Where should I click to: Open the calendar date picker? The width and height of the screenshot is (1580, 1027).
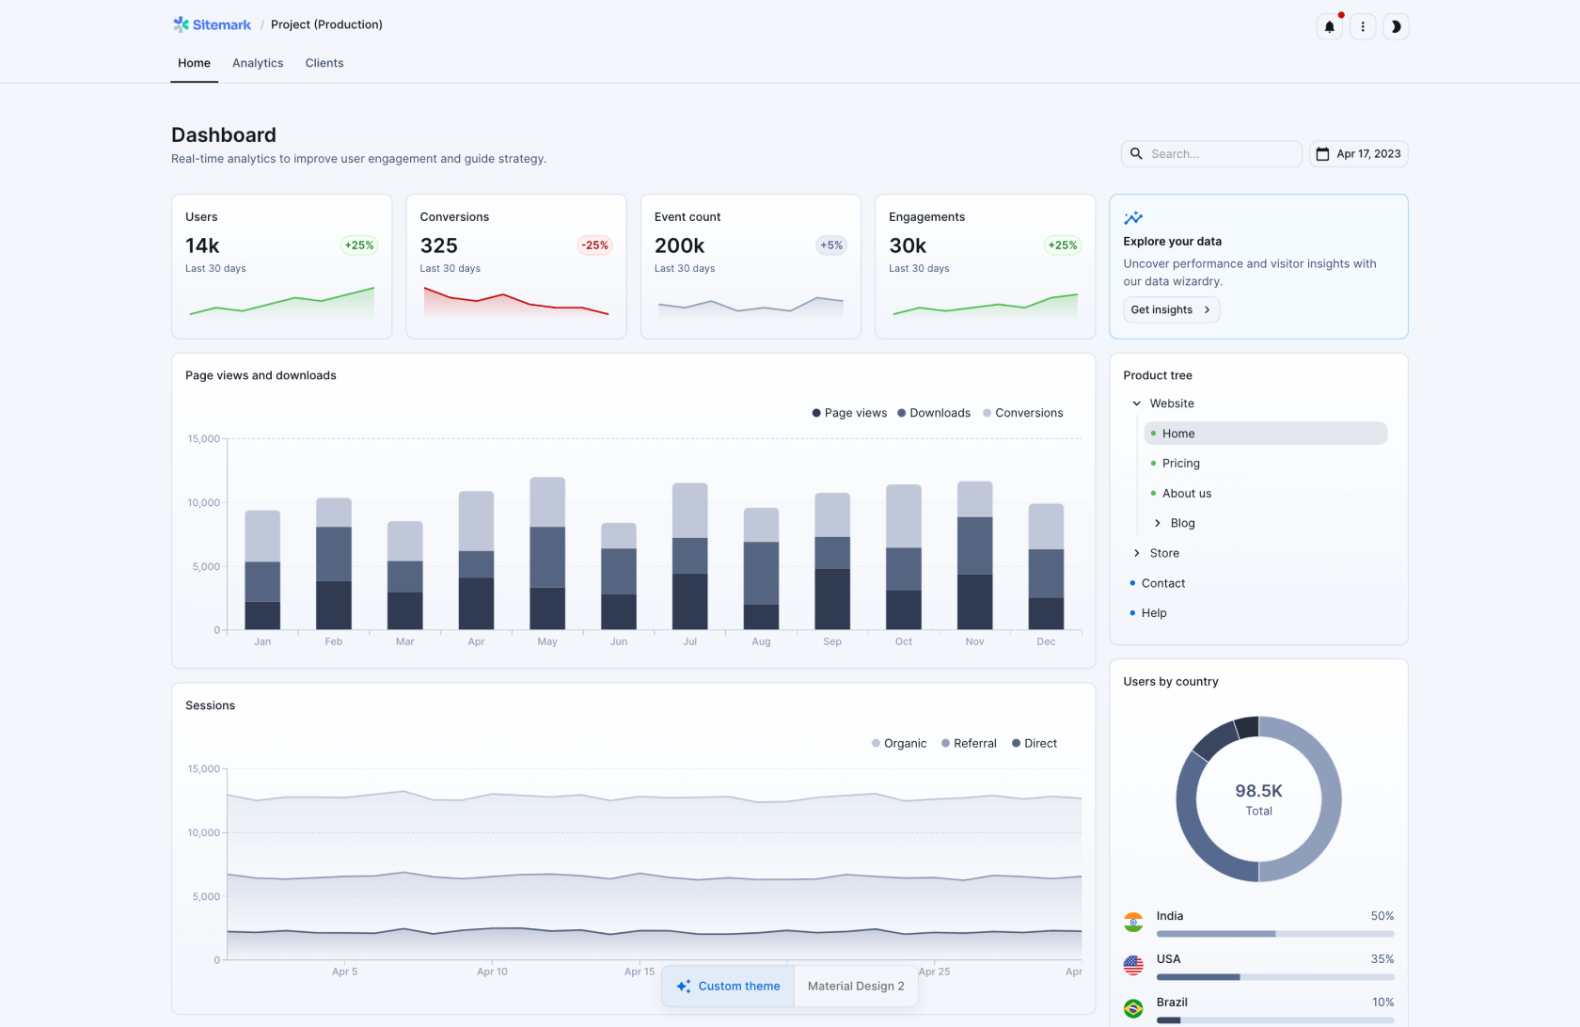pos(1358,153)
